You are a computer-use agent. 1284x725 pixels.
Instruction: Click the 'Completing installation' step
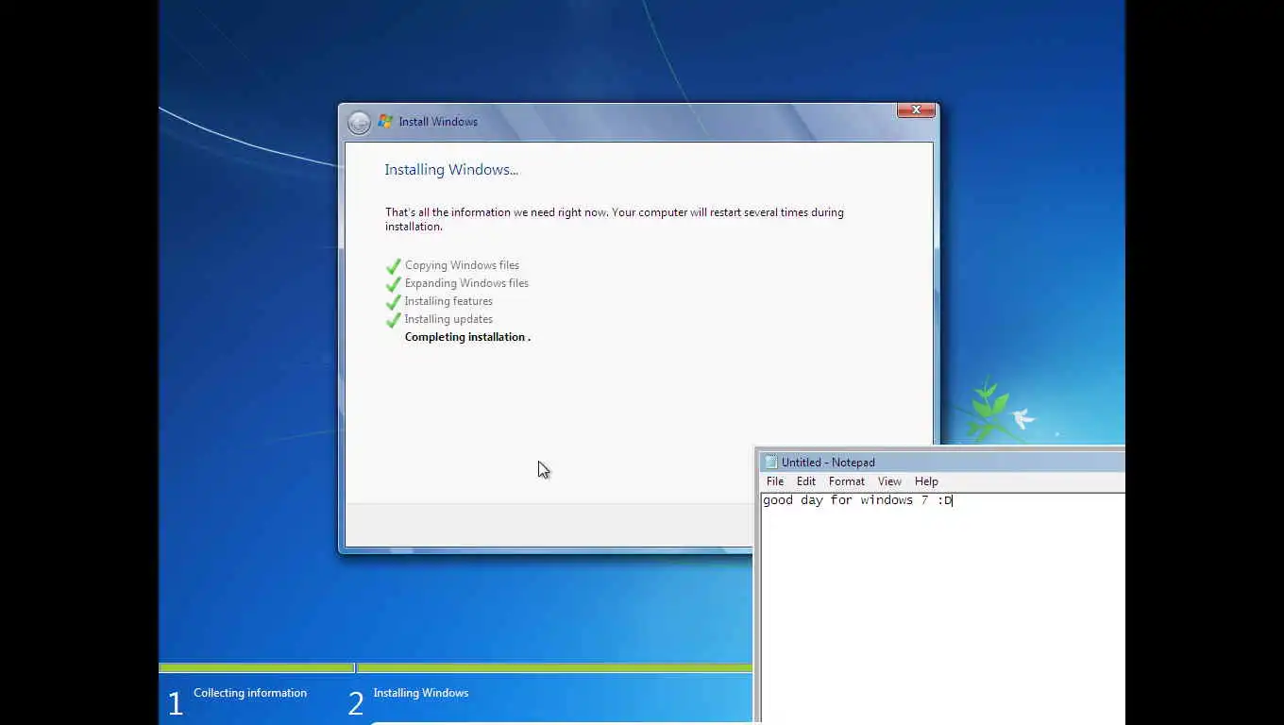pos(467,337)
